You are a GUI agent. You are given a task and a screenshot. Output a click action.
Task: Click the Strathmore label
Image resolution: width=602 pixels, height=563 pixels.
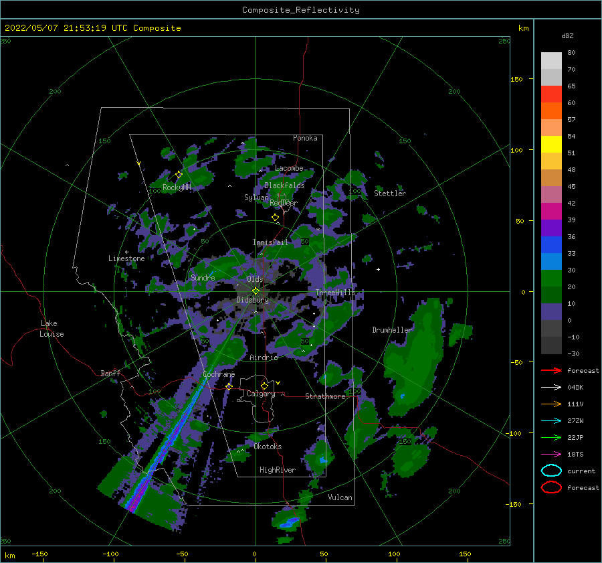pos(325,396)
